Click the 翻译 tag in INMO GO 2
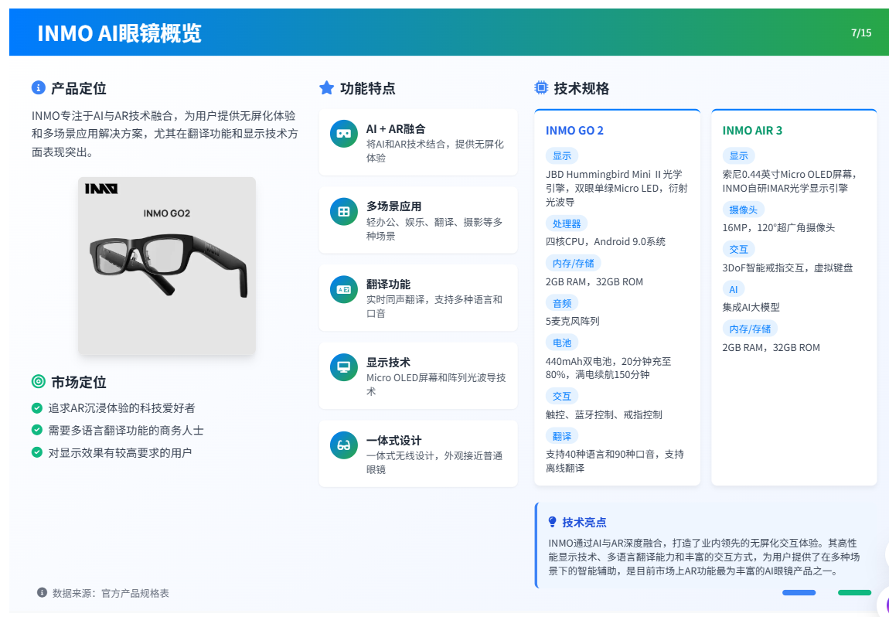The image size is (889, 617). (562, 436)
